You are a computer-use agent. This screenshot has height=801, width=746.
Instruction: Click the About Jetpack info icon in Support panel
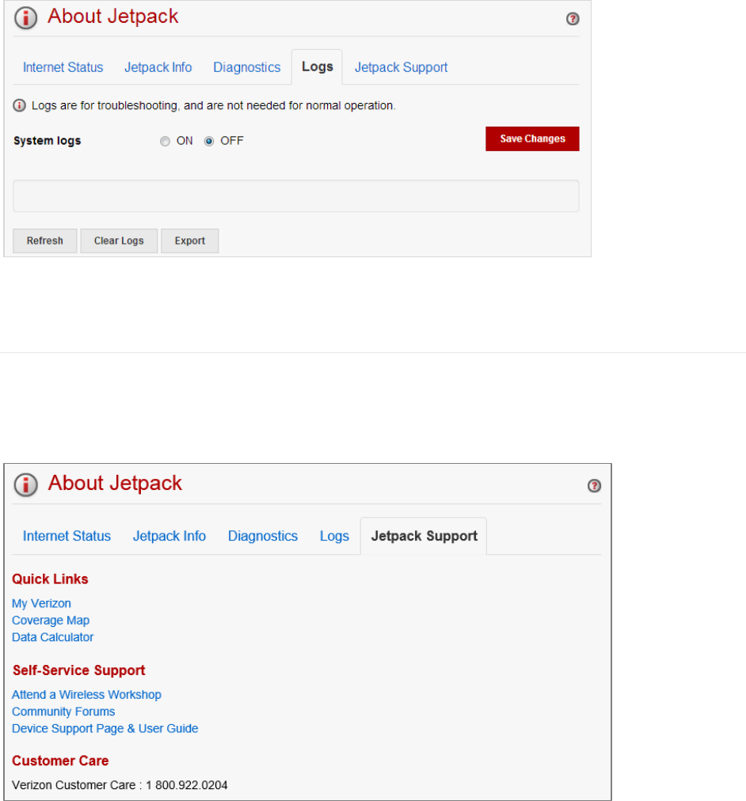(25, 484)
